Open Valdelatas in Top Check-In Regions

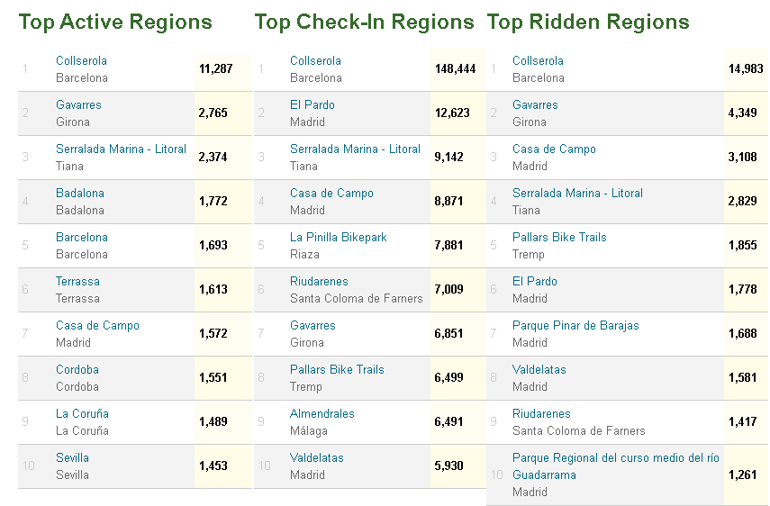pos(316,458)
